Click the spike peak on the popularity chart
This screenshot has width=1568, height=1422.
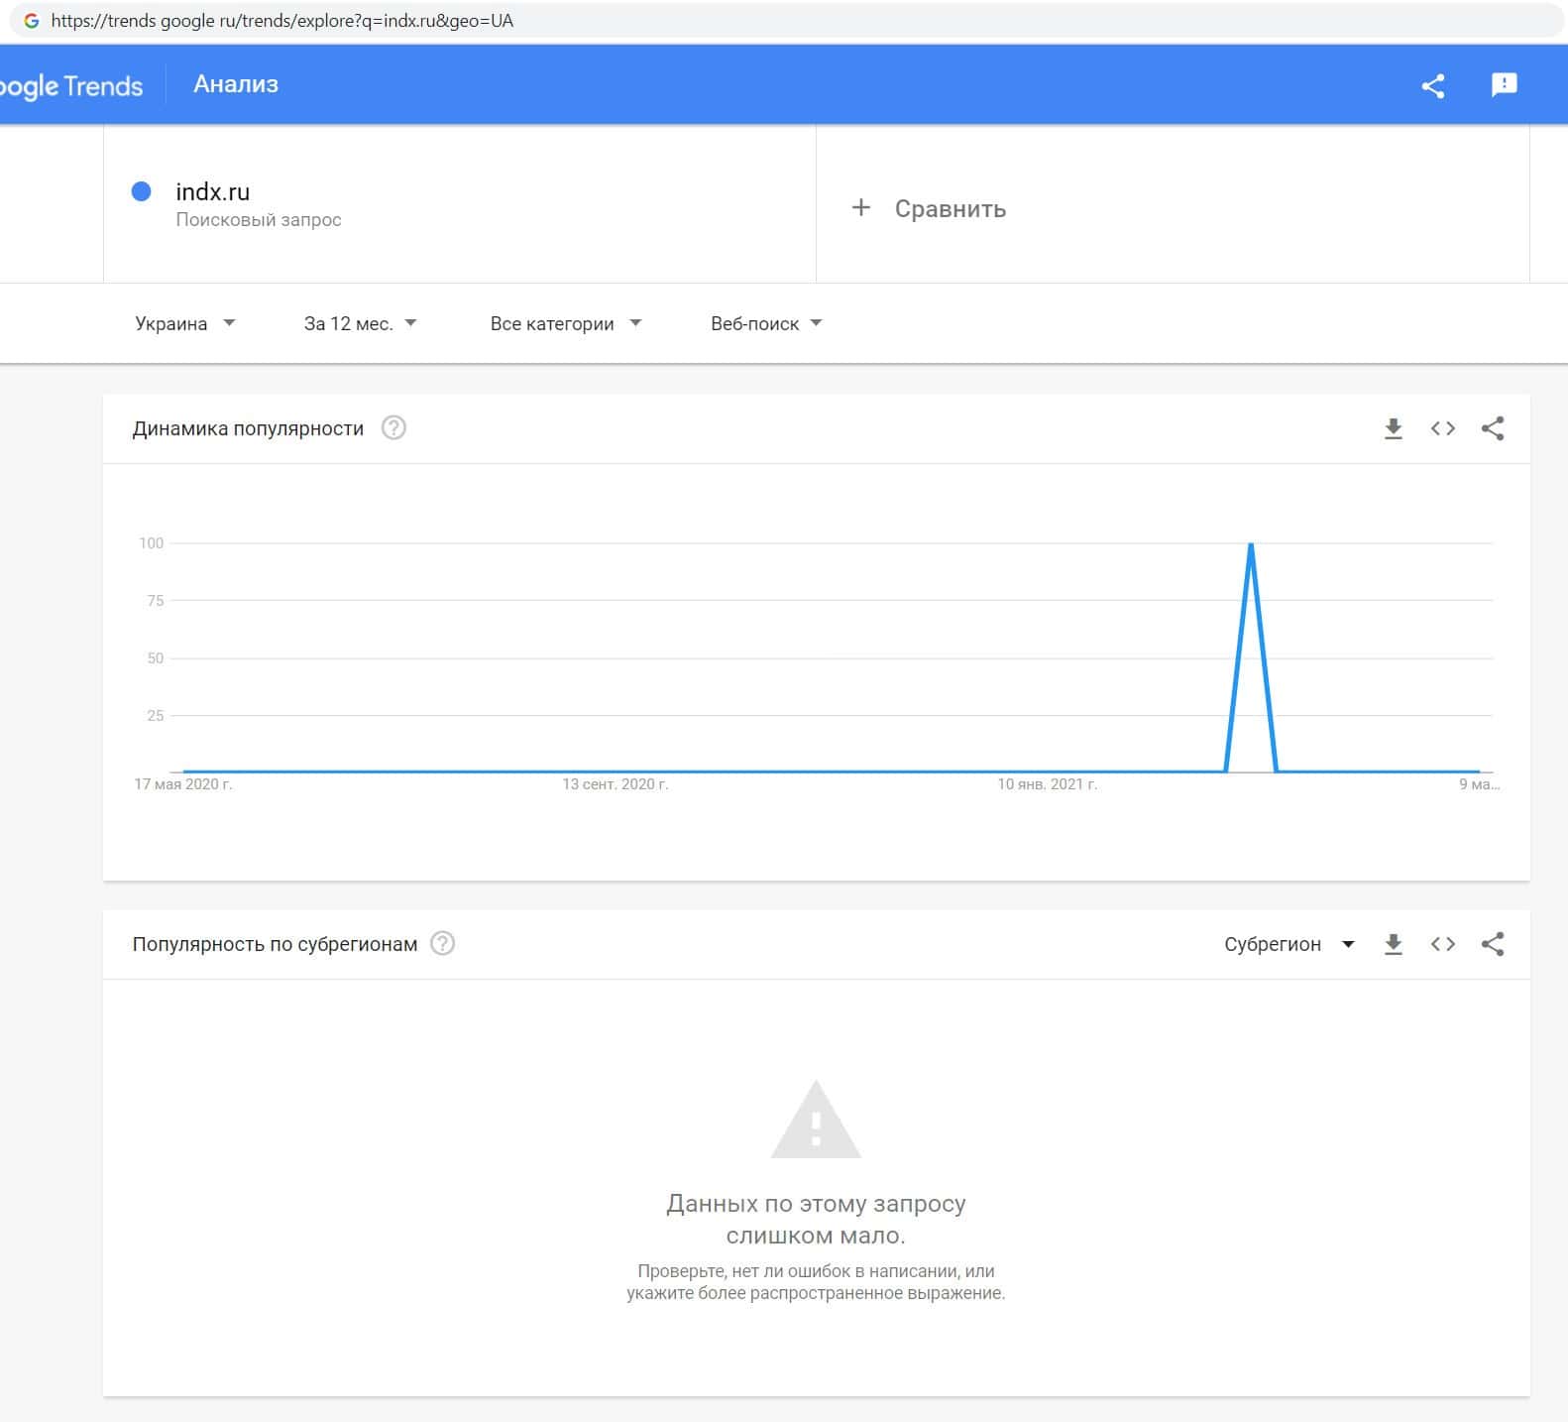click(1252, 544)
